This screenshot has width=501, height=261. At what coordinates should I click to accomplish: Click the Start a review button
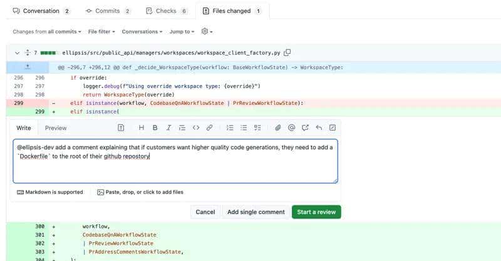(x=316, y=212)
